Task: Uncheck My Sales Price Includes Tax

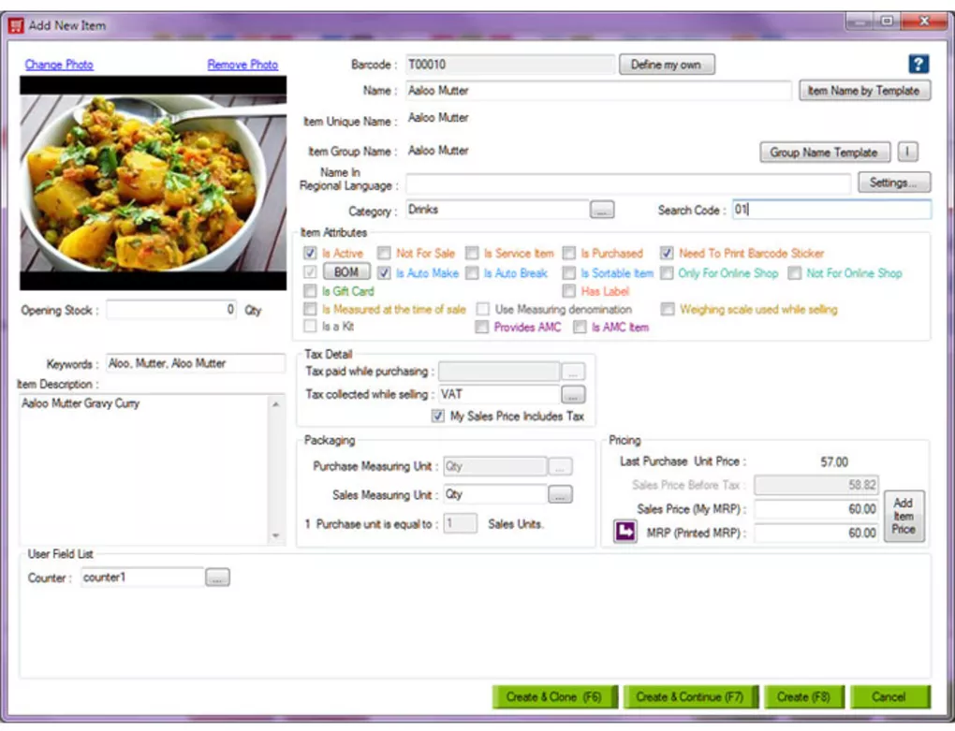Action: coord(438,417)
